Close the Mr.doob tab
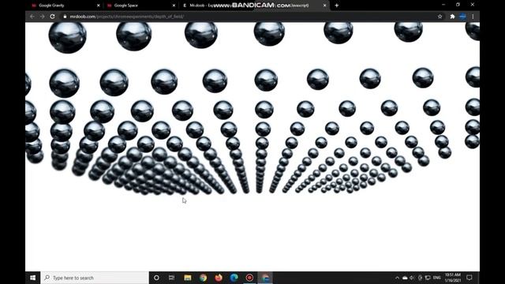 [x=324, y=6]
